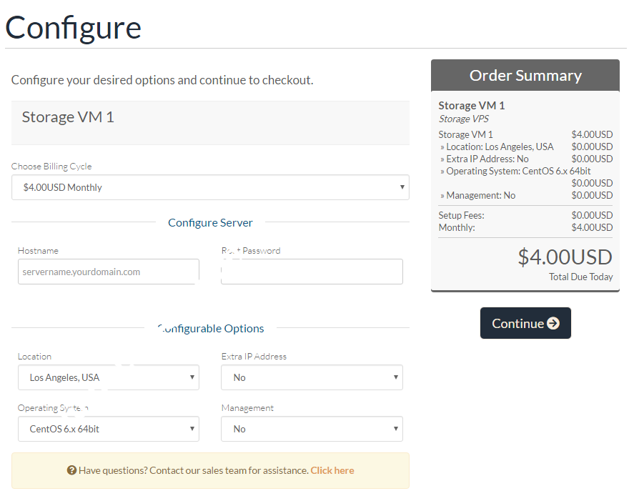Open the Choose Billing Cycle dropdown
Screen dimensions: 634x501
[x=210, y=187]
